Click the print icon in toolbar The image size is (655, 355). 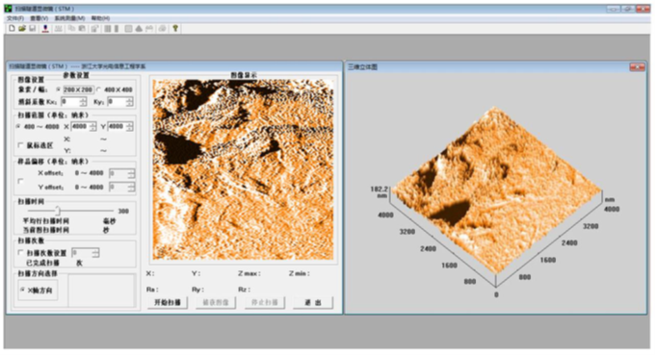point(162,28)
